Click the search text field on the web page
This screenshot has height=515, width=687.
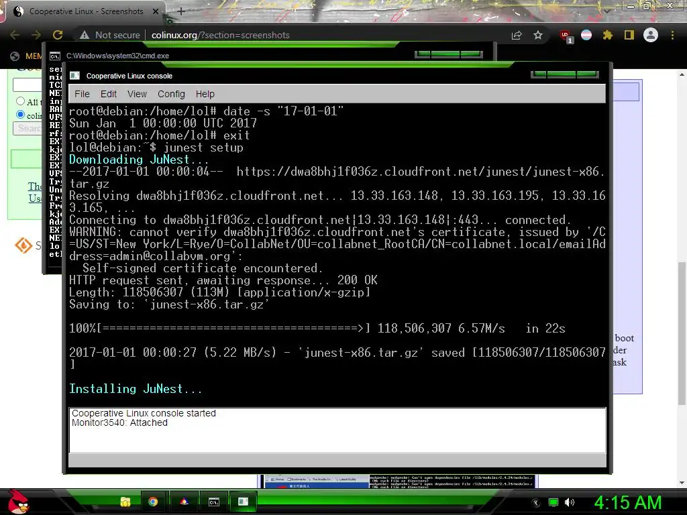point(28,85)
